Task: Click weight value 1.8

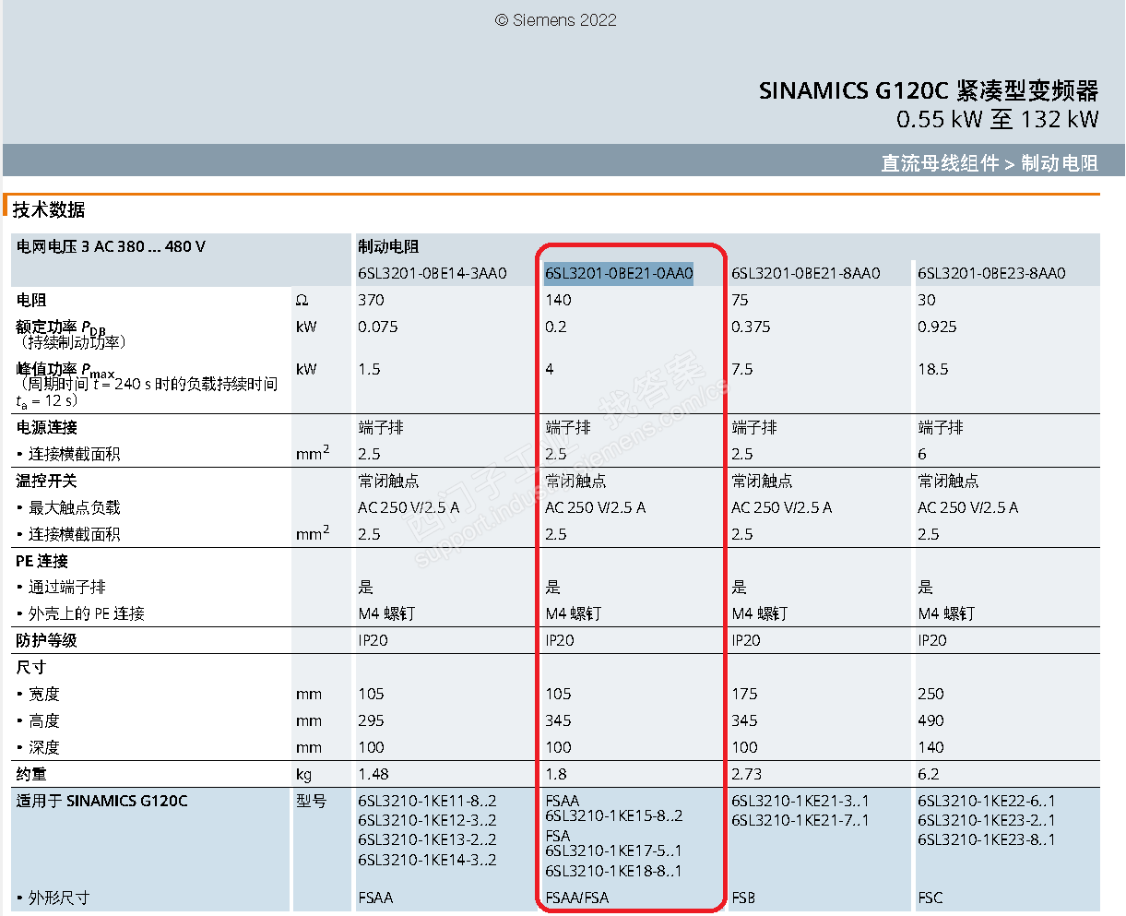Action: pos(556,774)
